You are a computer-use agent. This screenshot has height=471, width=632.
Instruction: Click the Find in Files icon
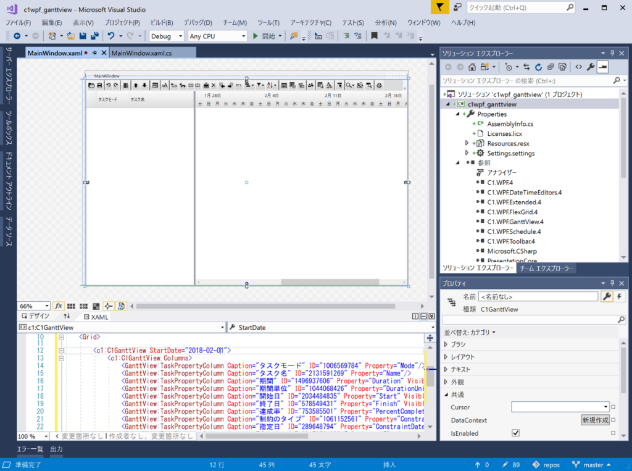tap(294, 36)
